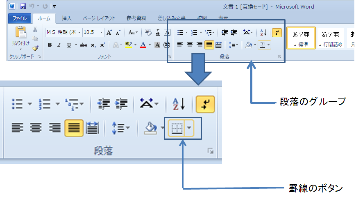Open Line Spacing in the top ribbon
Viewport: 356px width, 199px height.
pos(233,45)
